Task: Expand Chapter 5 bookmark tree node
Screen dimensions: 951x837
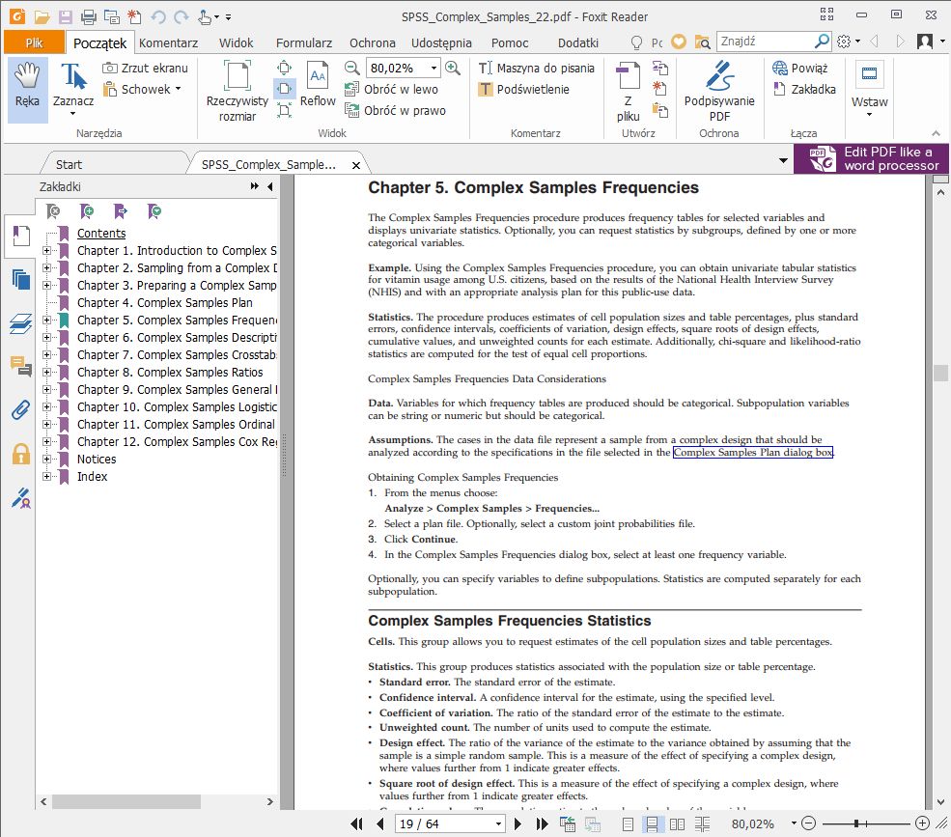Action: (46, 320)
